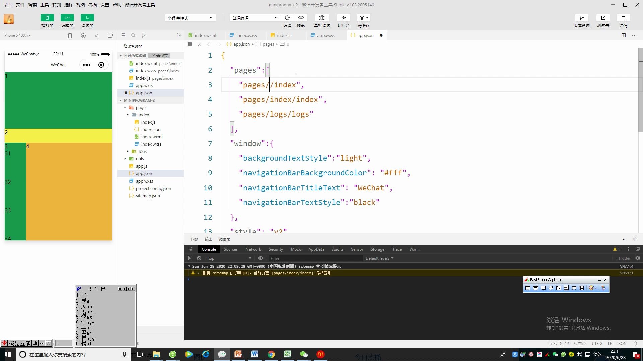This screenshot has width=643, height=361.
Task: Click the Windows Start button
Action: click(x=8, y=354)
